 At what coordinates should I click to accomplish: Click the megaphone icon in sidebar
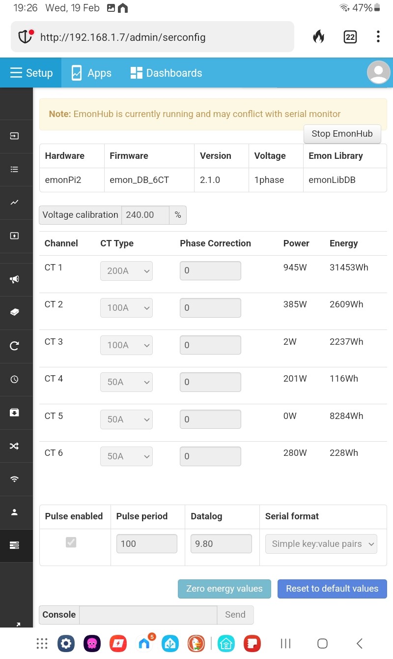point(15,279)
